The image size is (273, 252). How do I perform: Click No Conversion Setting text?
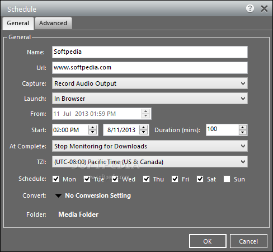click(98, 195)
